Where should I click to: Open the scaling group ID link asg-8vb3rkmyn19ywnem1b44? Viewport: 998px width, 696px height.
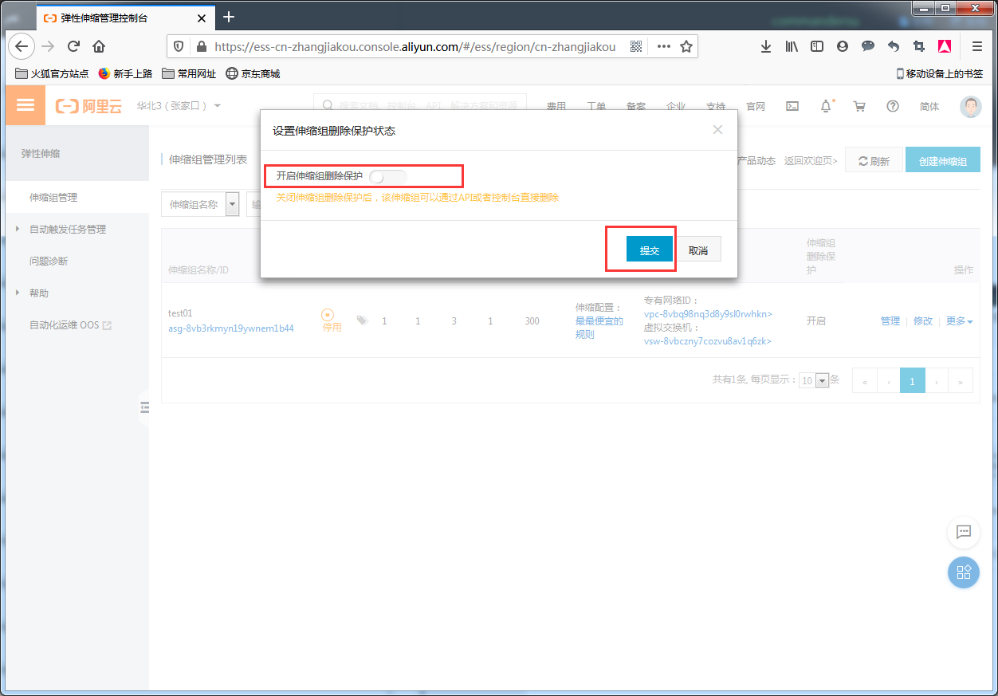(x=230, y=328)
